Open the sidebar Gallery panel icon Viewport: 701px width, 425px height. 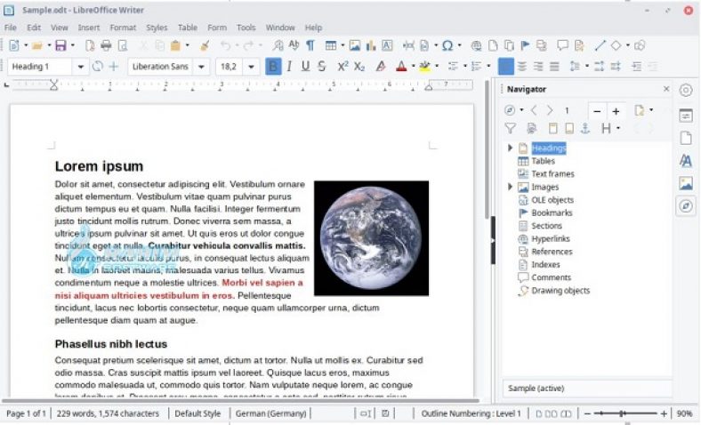pos(685,183)
